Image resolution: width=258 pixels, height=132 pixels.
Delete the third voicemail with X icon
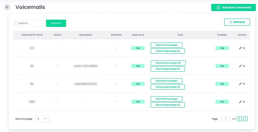[244, 84]
